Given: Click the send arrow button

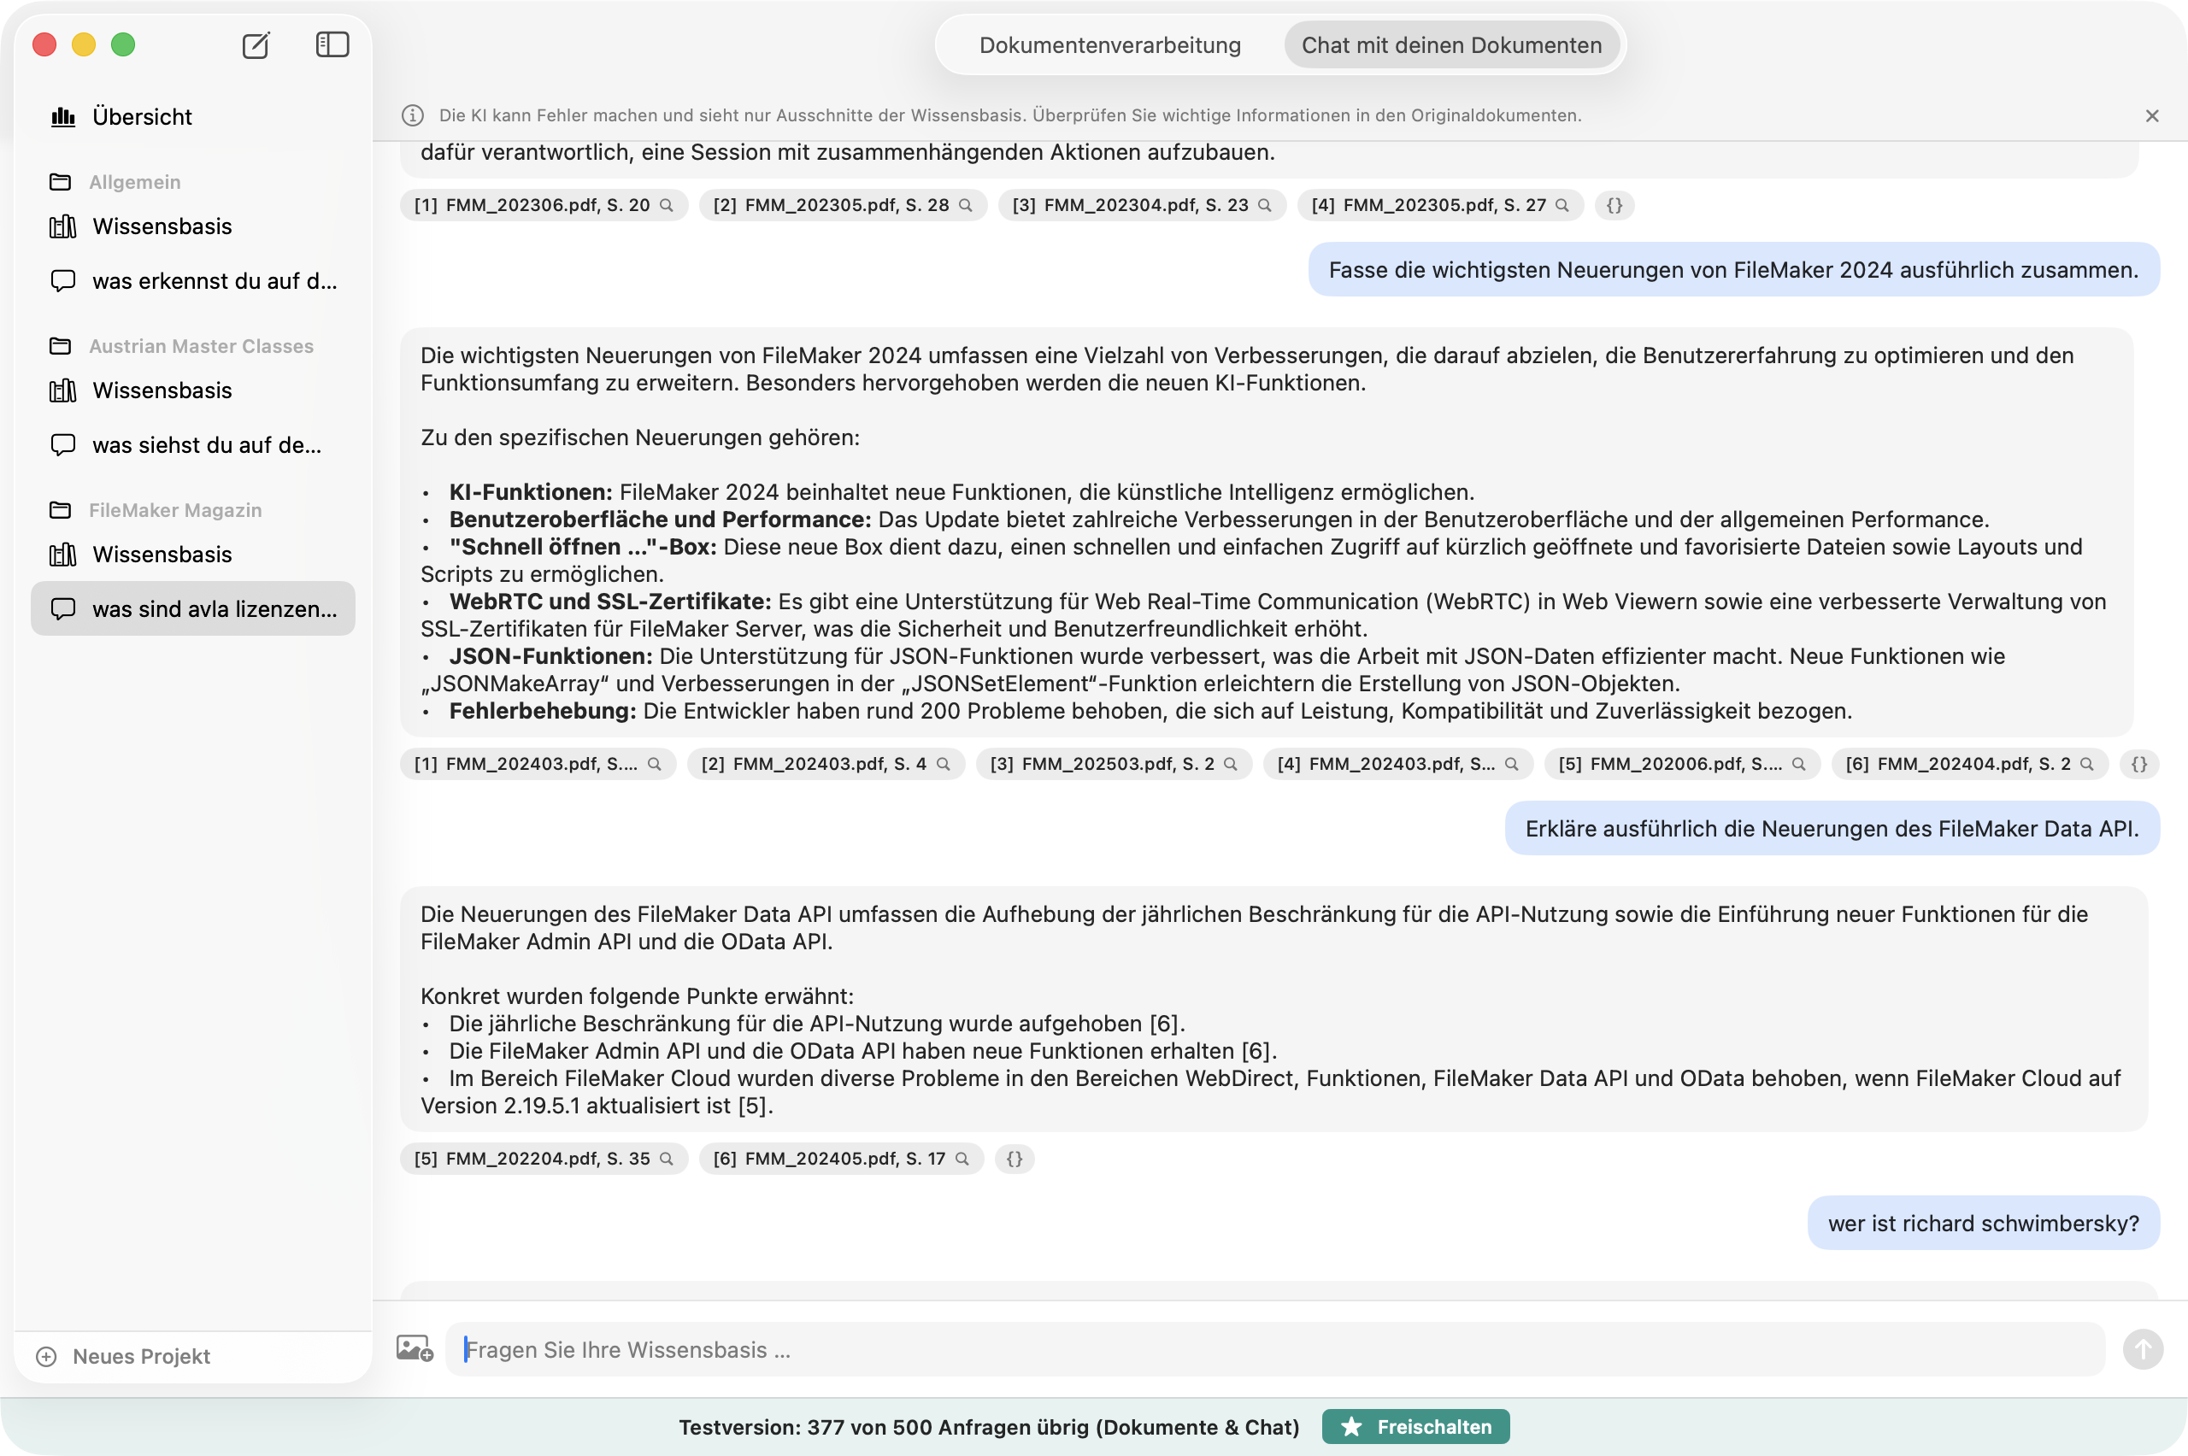Looking at the screenshot, I should (2144, 1350).
